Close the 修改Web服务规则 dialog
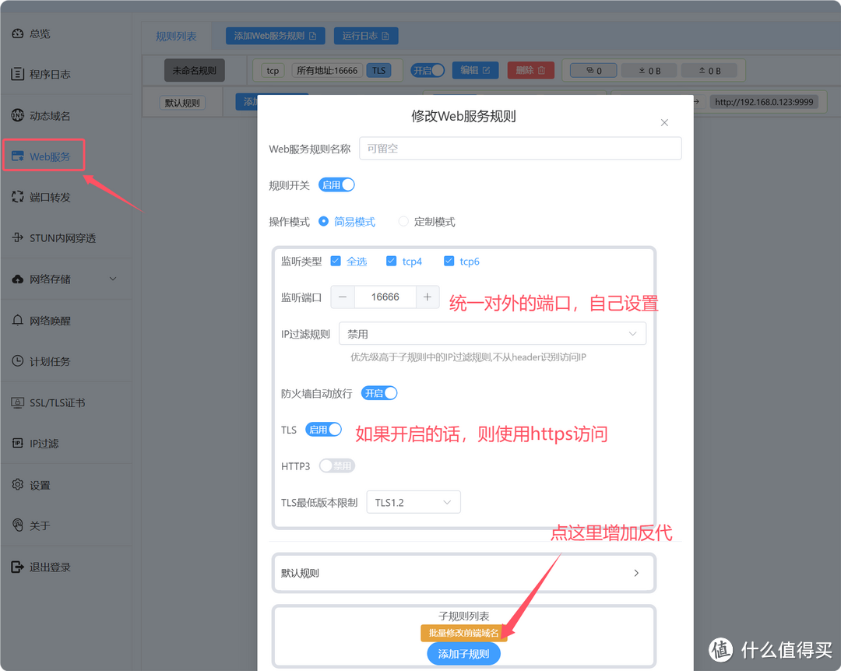 664,123
